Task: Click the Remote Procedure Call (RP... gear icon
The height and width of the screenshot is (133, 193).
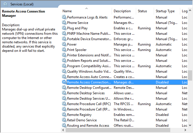Action: pyautogui.click(x=64, y=109)
